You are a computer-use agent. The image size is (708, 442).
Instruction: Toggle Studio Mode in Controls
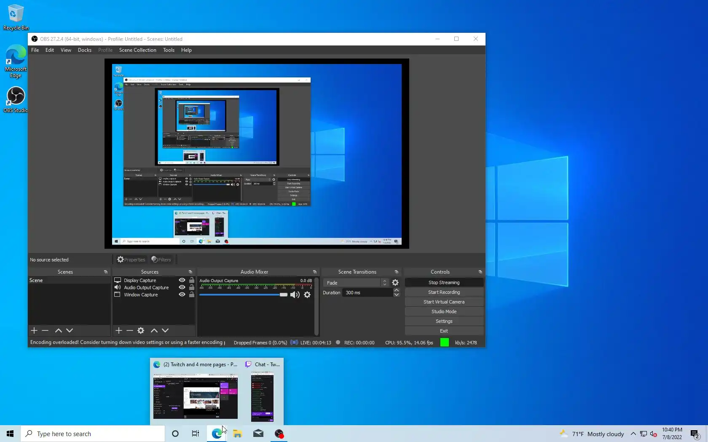click(x=444, y=312)
